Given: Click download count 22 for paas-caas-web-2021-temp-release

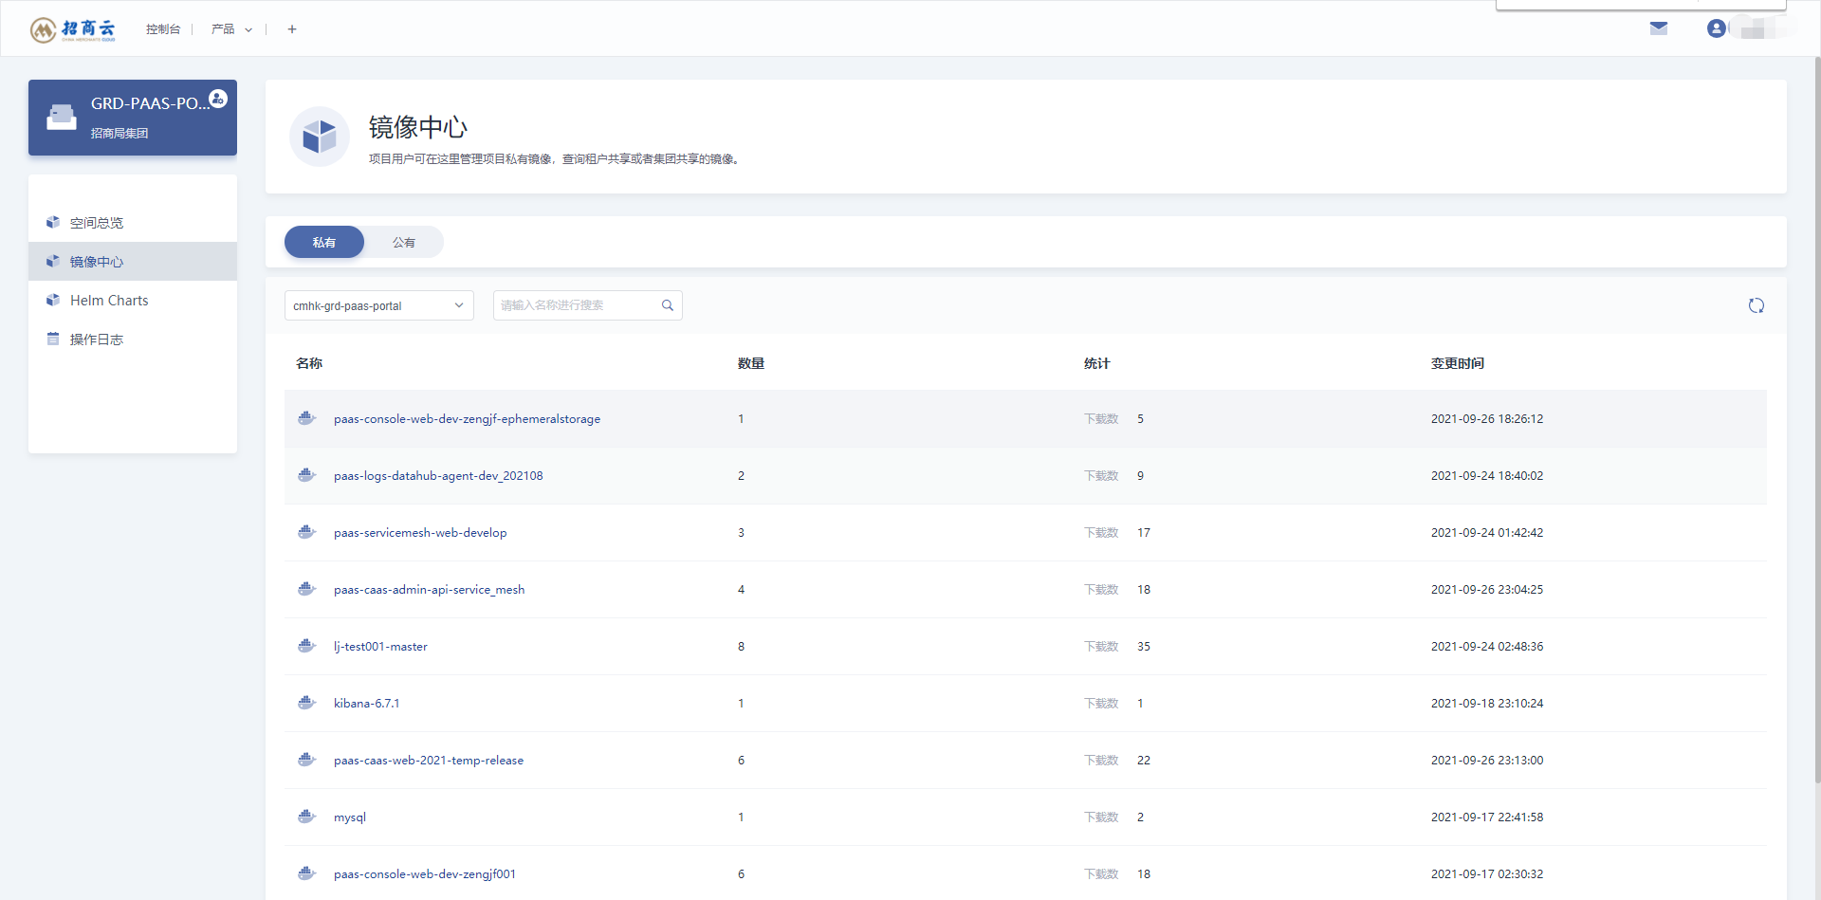Looking at the screenshot, I should pos(1144,760).
